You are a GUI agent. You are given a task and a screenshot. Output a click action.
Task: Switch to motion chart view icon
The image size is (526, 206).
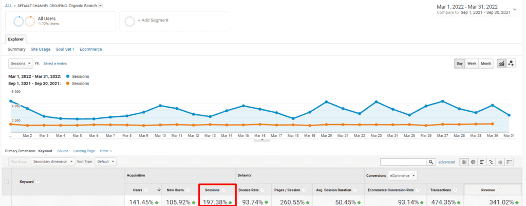(511, 64)
